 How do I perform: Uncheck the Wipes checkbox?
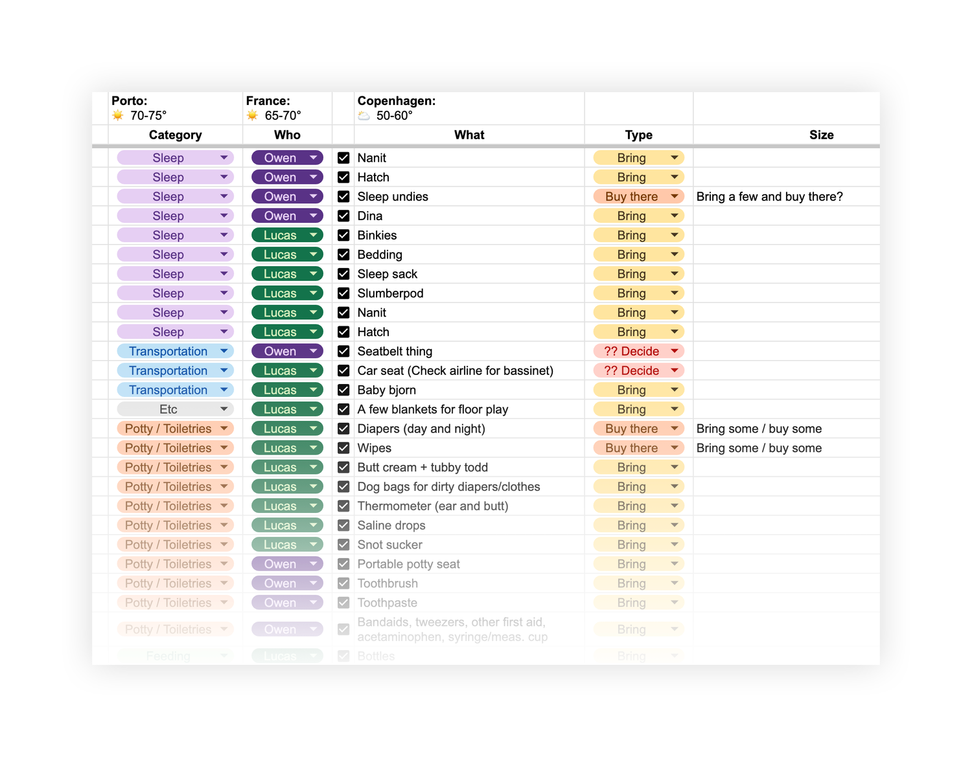tap(343, 448)
